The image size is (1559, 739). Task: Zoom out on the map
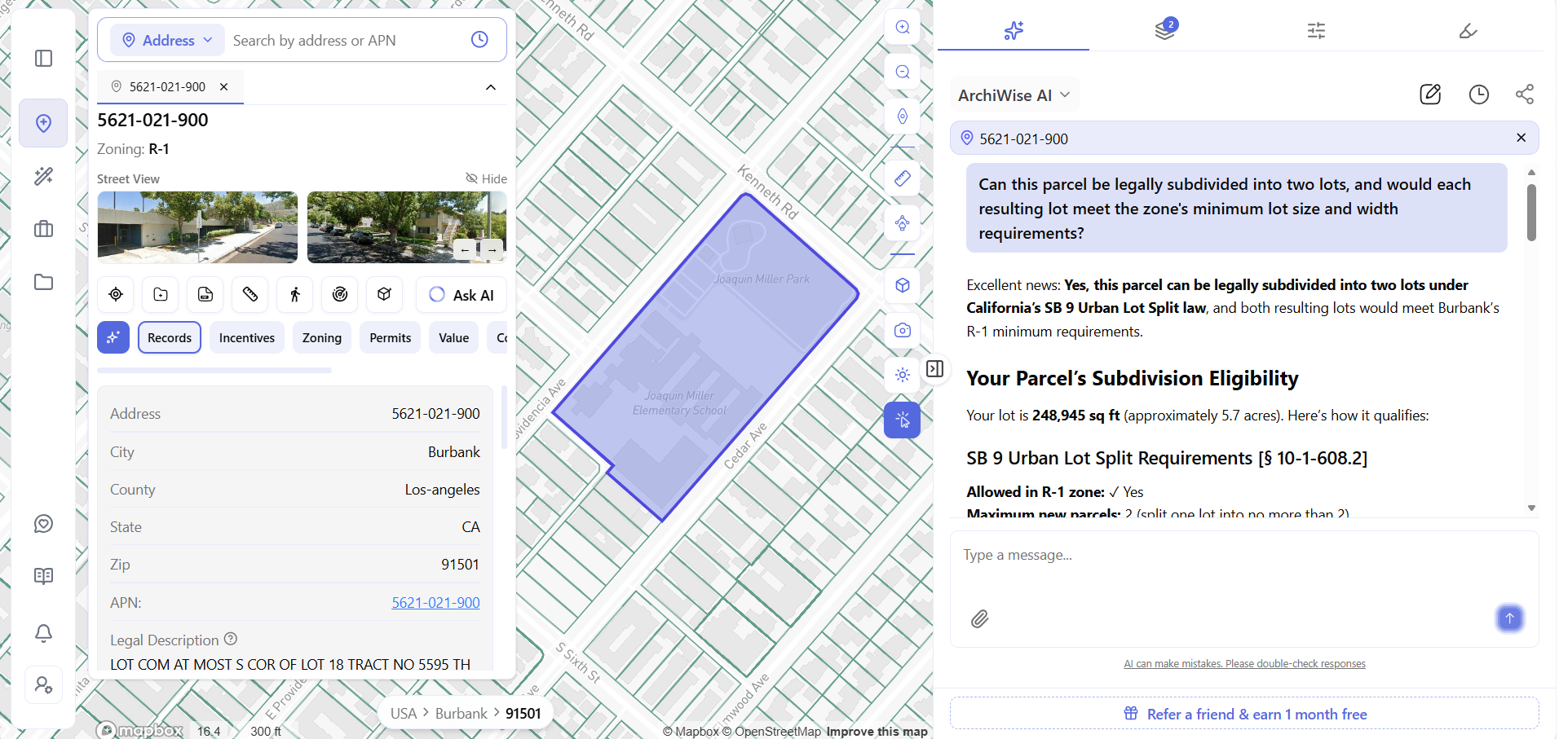point(903,72)
